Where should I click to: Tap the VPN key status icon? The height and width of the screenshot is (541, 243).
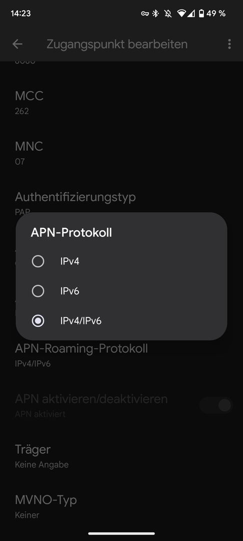(145, 14)
